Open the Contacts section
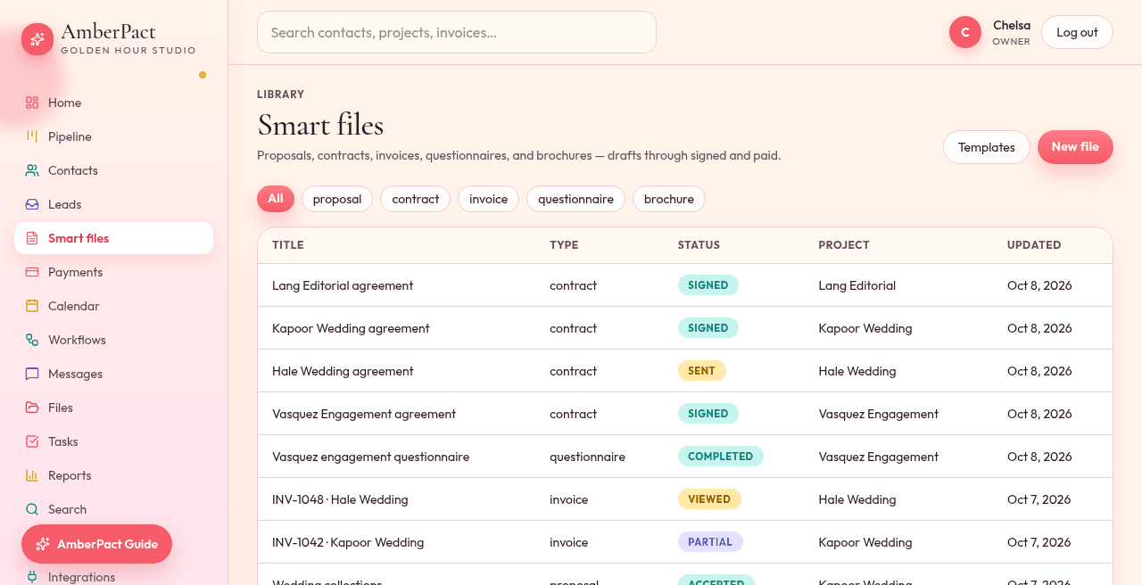The image size is (1142, 585). (x=113, y=170)
